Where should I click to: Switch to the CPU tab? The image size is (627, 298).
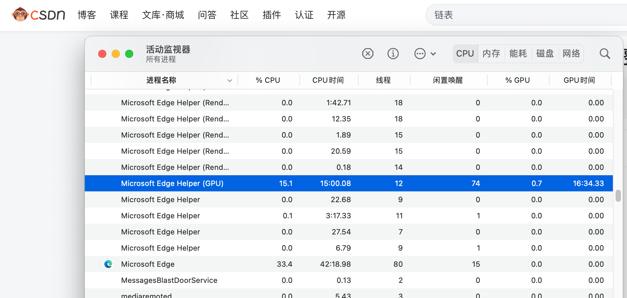coord(465,53)
